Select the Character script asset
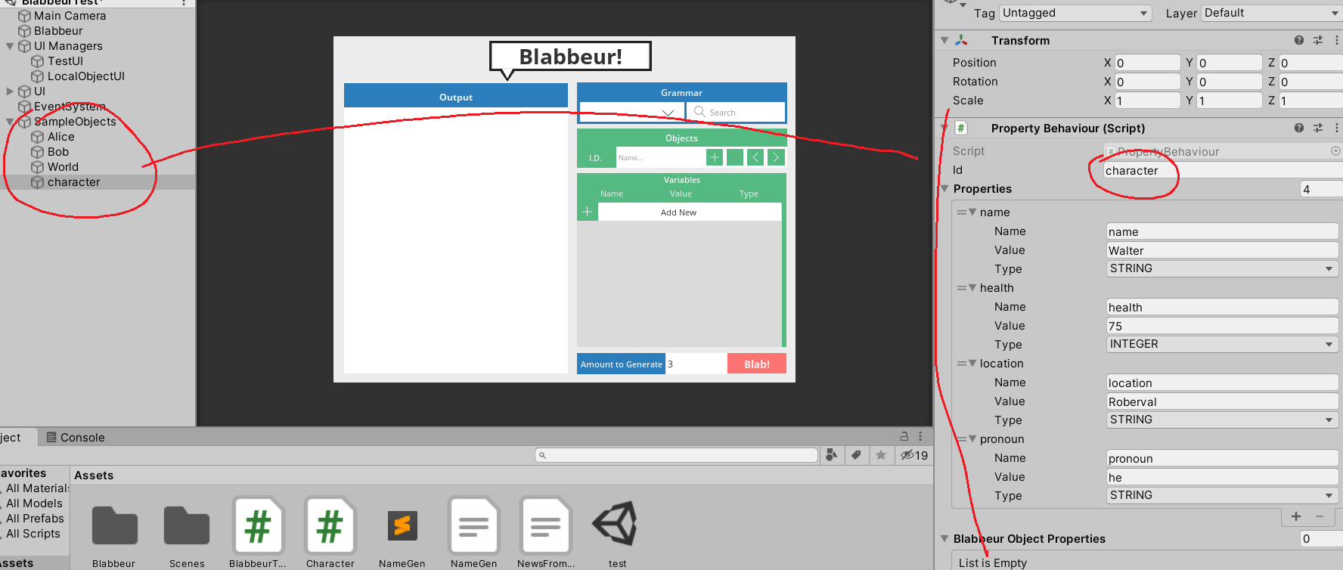Viewport: 1343px width, 570px height. click(x=330, y=532)
